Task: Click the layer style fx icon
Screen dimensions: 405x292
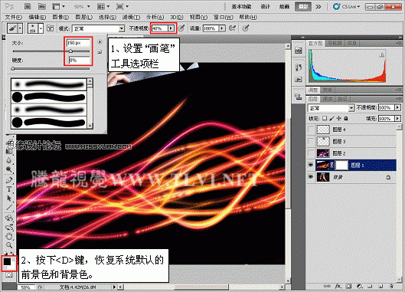Action: tap(338, 286)
